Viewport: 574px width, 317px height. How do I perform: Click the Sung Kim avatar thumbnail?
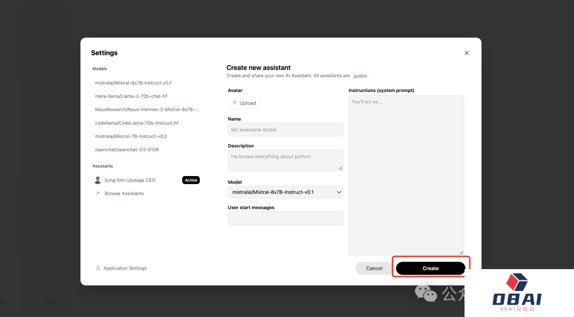98,180
